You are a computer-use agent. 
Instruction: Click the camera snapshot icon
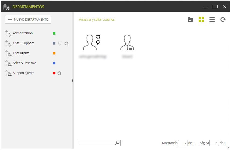pyautogui.click(x=190, y=19)
